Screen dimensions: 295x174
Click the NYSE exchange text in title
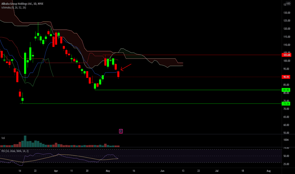pos(41,4)
